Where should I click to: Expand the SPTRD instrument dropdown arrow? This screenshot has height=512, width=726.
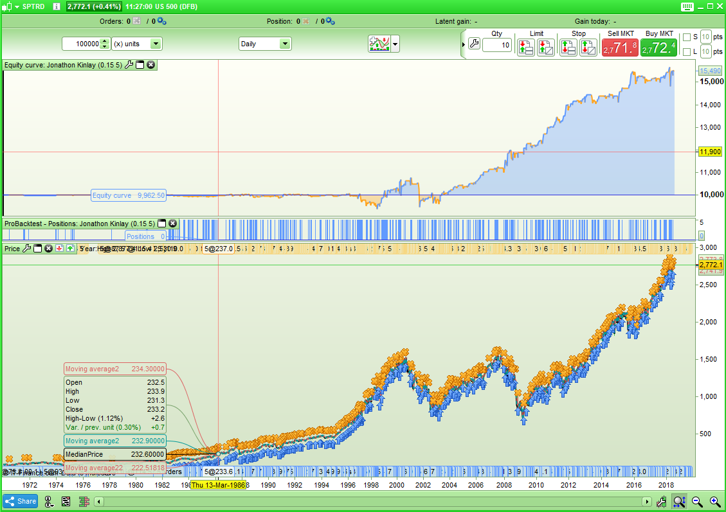point(17,7)
